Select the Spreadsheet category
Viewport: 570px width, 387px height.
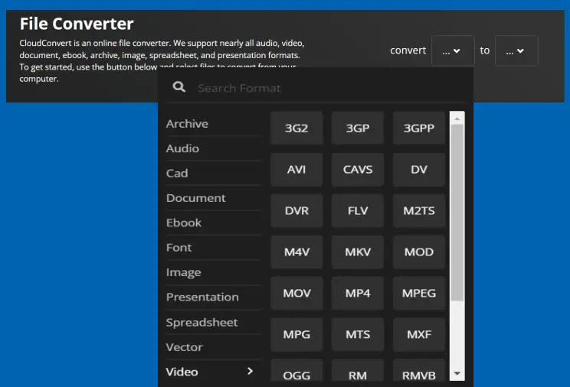coord(214,323)
